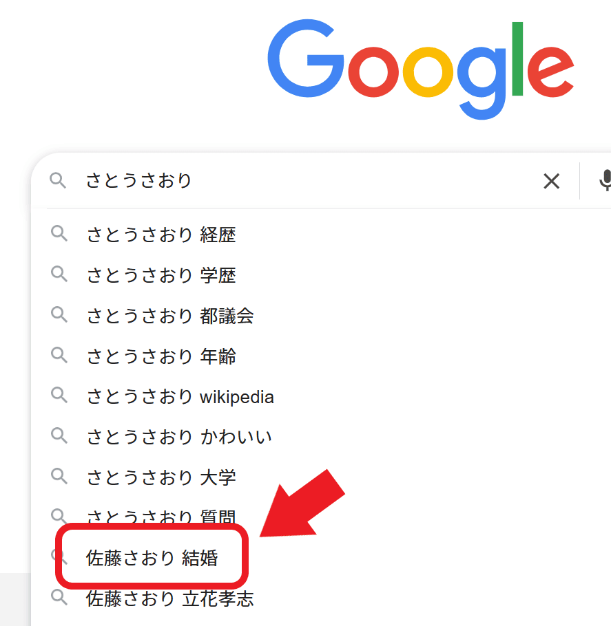Select the suggestion さとうさおり 学歴

coord(161,276)
